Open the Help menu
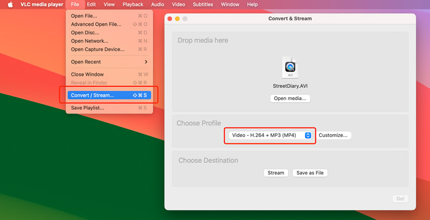Image resolution: width=430 pixels, height=220 pixels. pos(252,5)
